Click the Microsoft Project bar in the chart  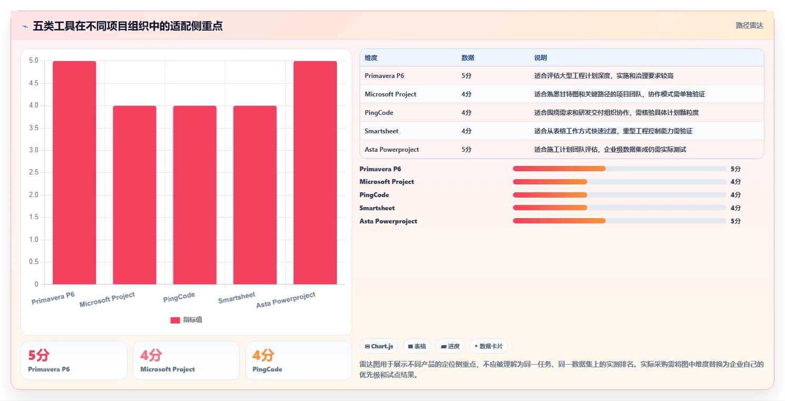coord(134,195)
